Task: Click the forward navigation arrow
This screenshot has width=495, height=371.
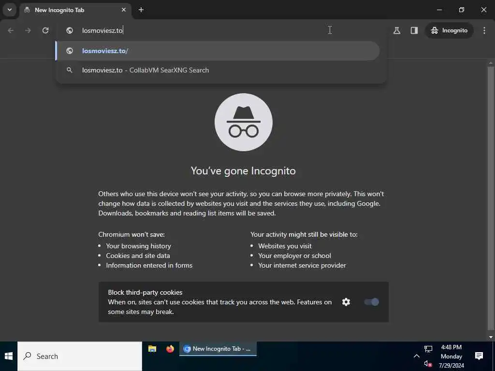Action: (28, 30)
